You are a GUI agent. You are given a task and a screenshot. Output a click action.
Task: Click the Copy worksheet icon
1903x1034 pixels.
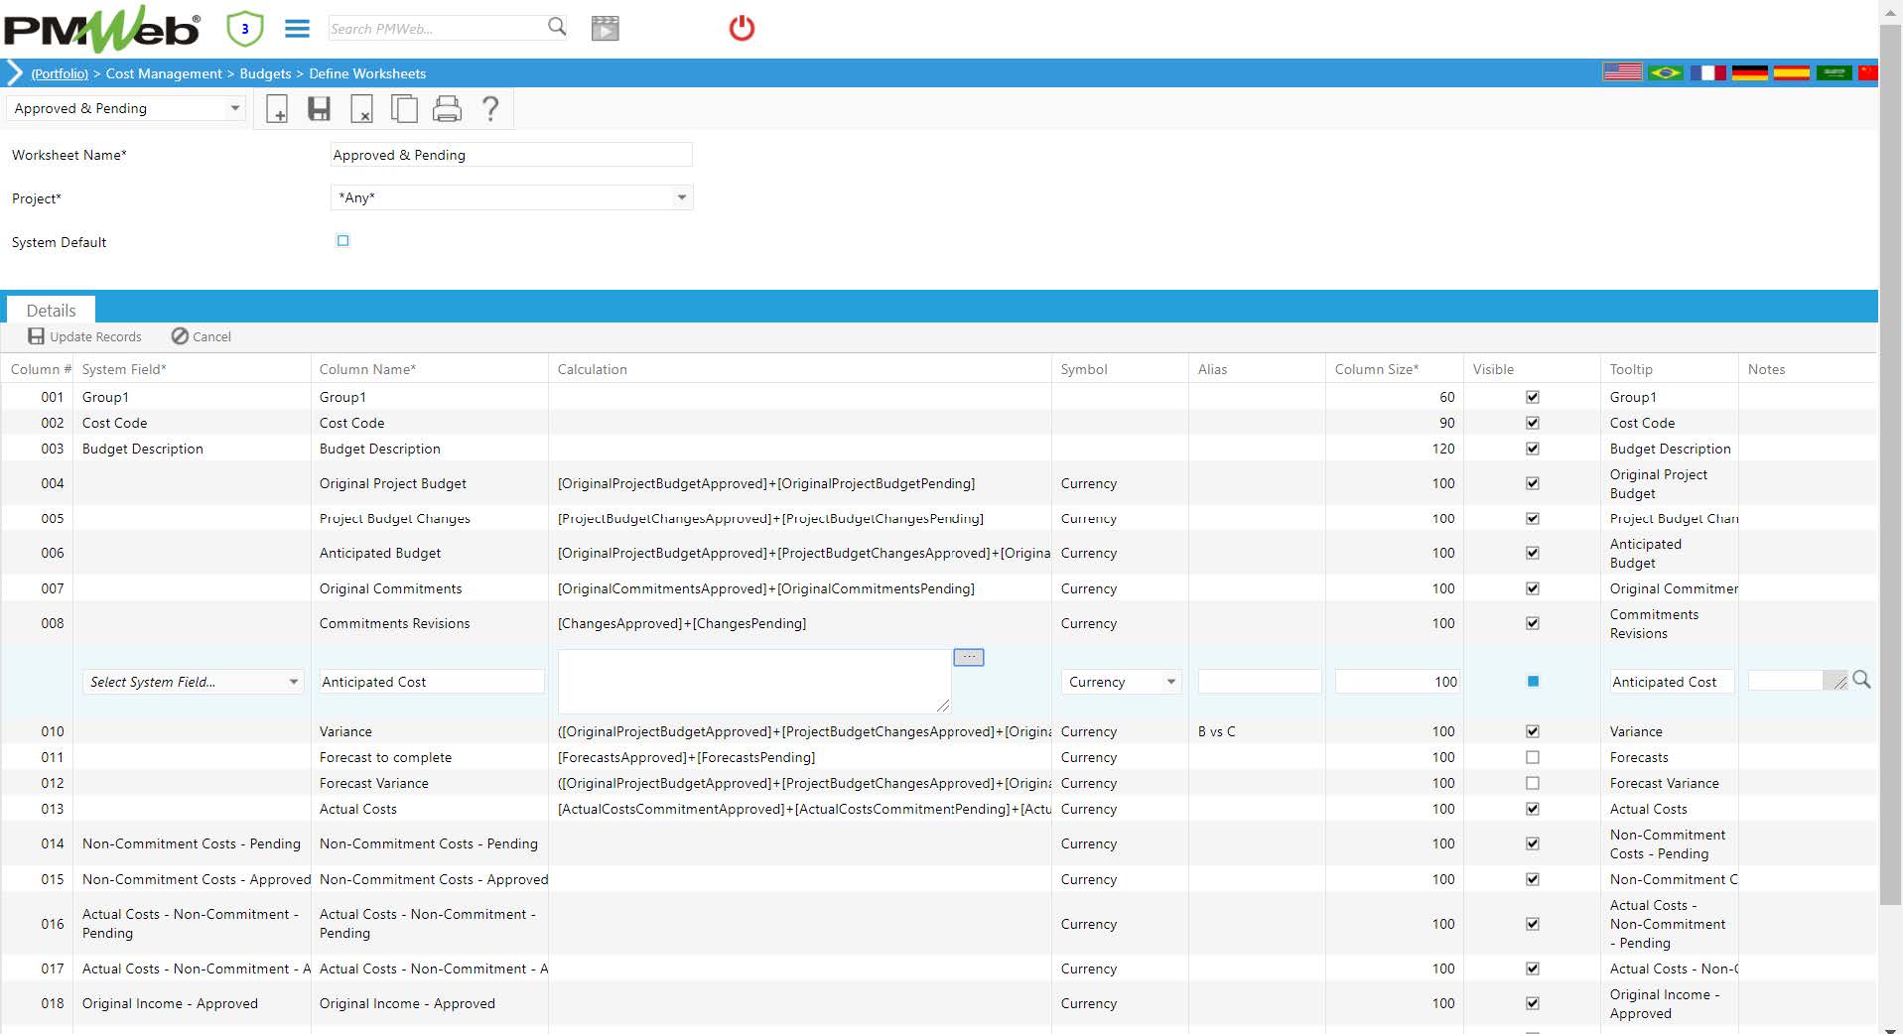404,108
